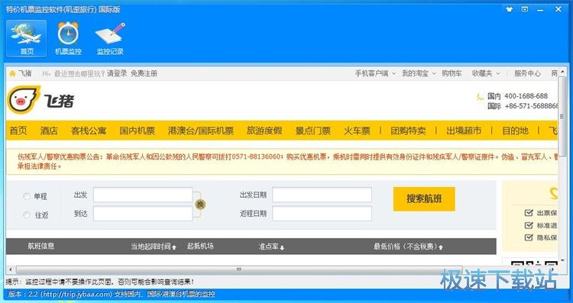Click the horizontal scrollbar thumb
This screenshot has height=303, width=573.
[x=239, y=269]
